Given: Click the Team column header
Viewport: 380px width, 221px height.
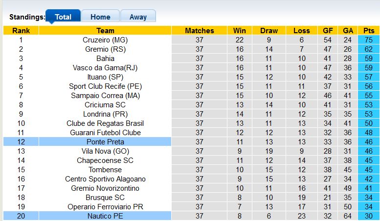Looking at the screenshot, I should tap(105, 30).
